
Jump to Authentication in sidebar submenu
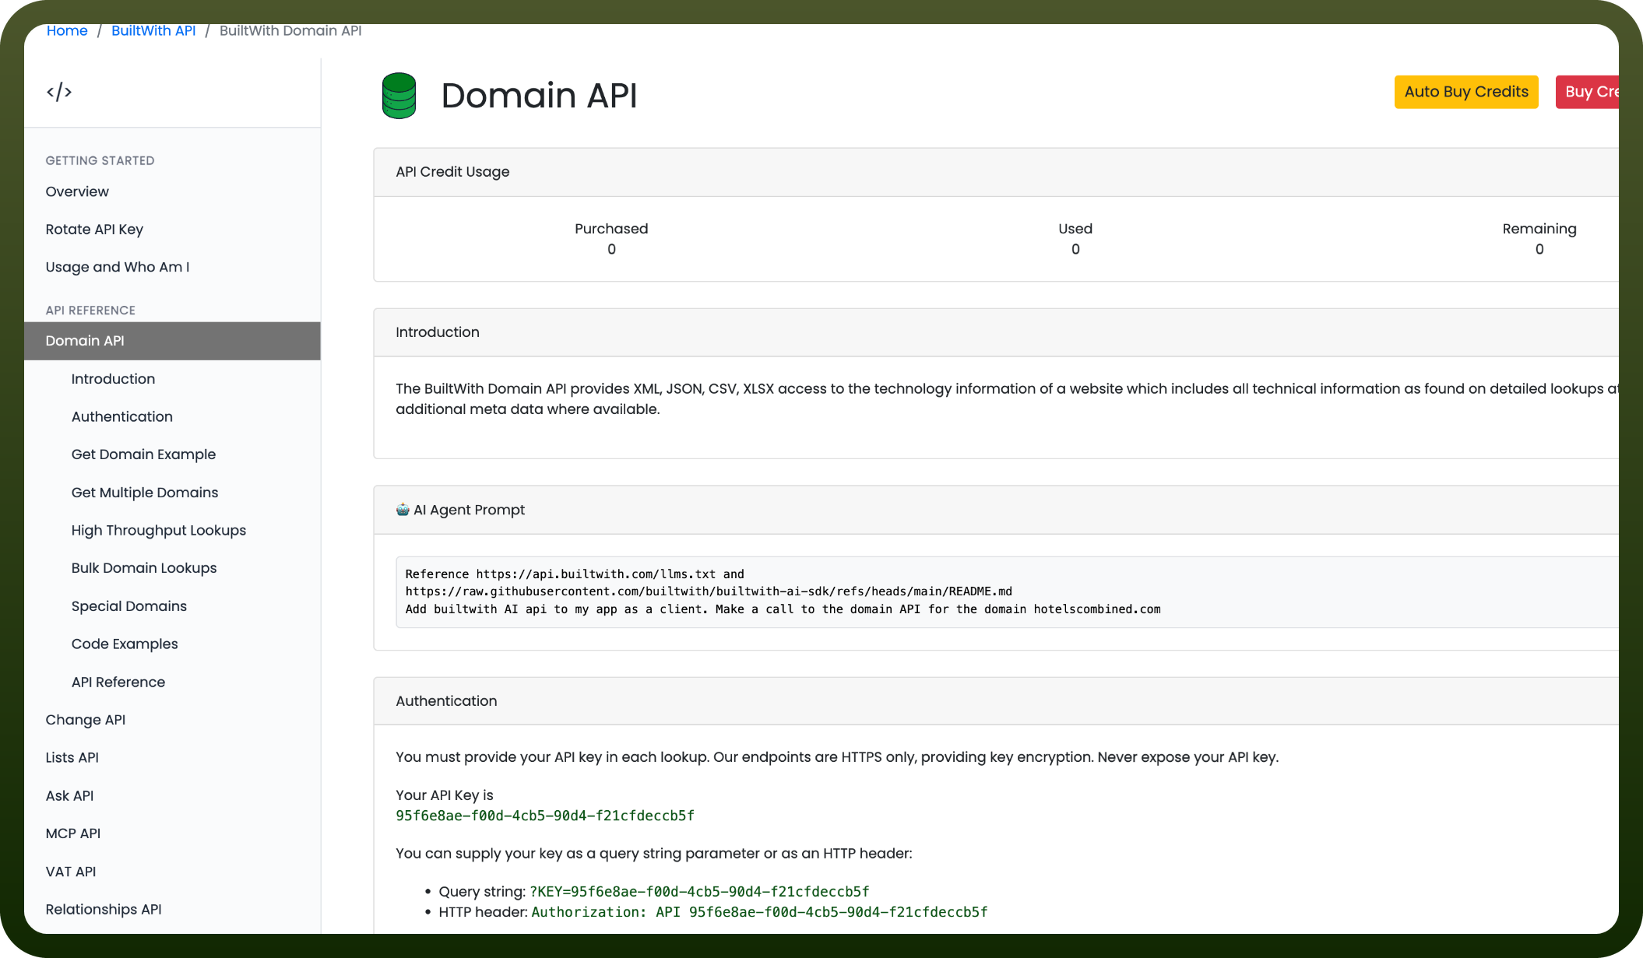[122, 417]
